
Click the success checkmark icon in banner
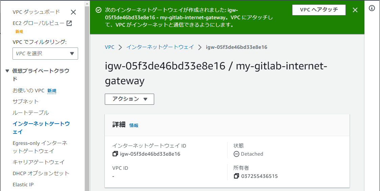tap(98, 10)
